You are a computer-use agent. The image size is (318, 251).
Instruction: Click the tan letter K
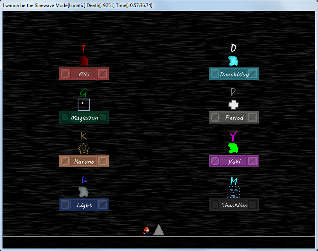click(83, 136)
